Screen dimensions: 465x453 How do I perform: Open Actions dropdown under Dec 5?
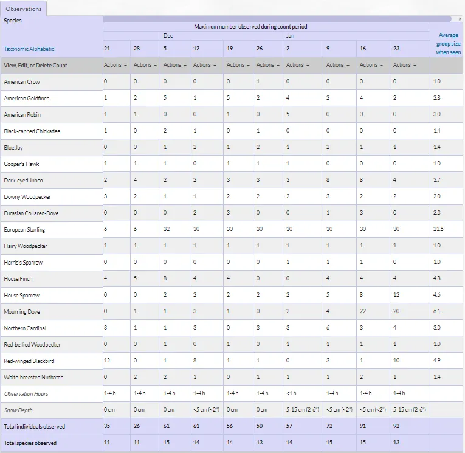(x=175, y=65)
